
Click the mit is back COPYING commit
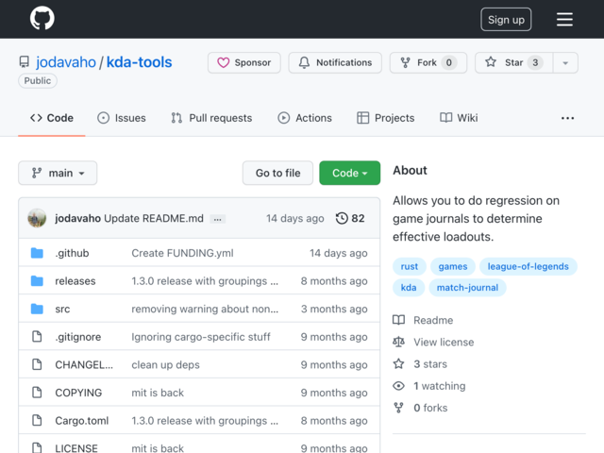click(x=158, y=393)
